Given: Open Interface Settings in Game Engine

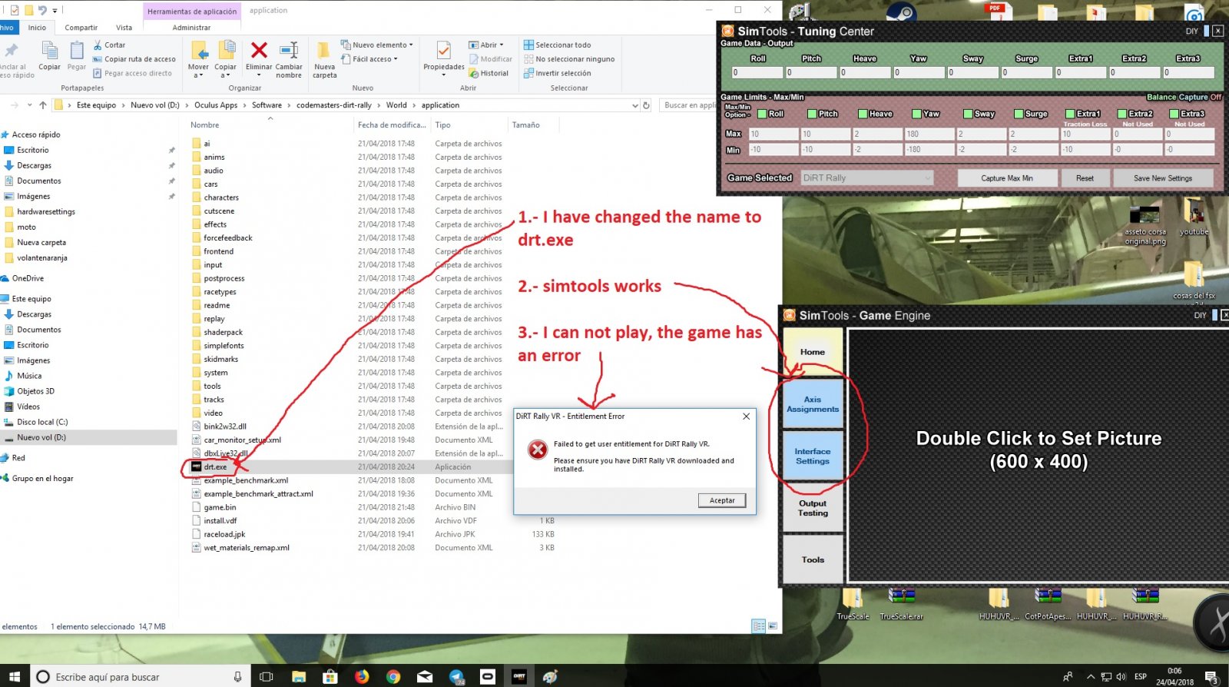Looking at the screenshot, I should coord(813,456).
